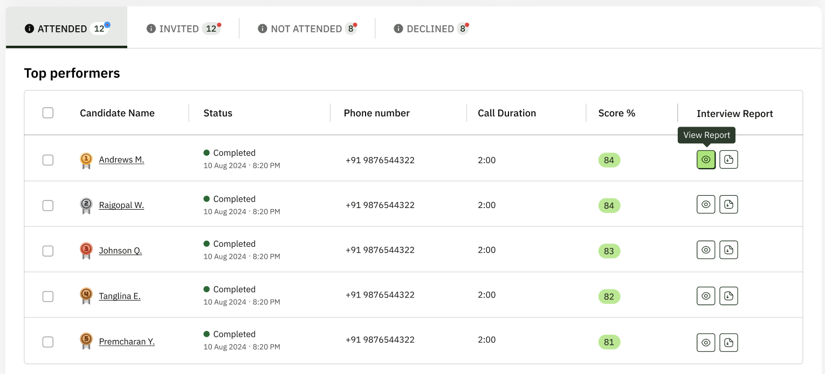Image resolution: width=825 pixels, height=374 pixels.
Task: Open candidate profile link Rajgopal W.
Action: pyautogui.click(x=121, y=205)
